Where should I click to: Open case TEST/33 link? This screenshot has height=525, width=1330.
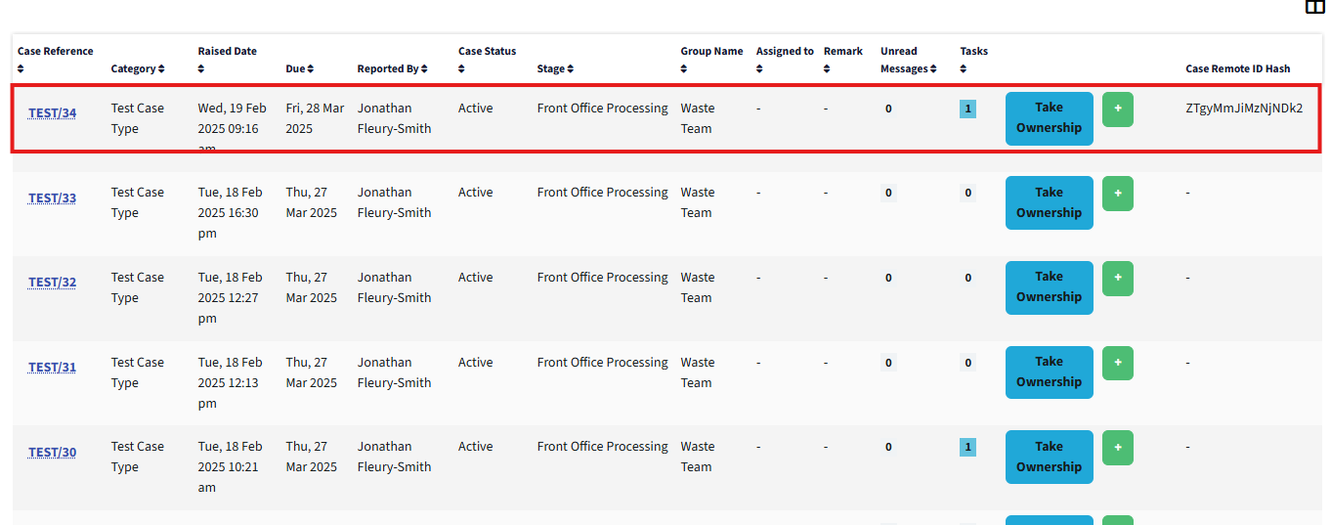[x=52, y=198]
